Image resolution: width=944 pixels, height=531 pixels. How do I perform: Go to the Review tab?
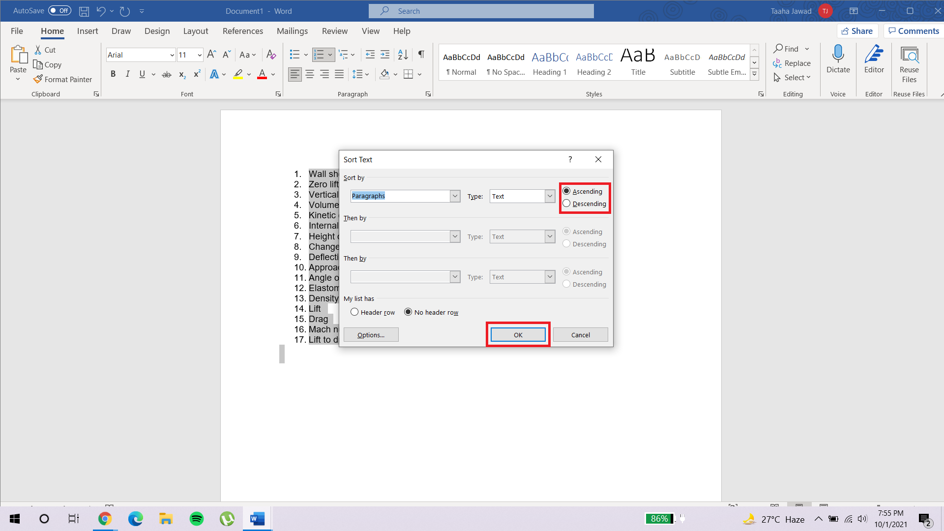tap(334, 31)
